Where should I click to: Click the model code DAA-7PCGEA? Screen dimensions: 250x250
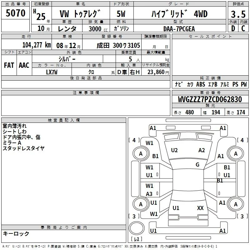coord(179,29)
